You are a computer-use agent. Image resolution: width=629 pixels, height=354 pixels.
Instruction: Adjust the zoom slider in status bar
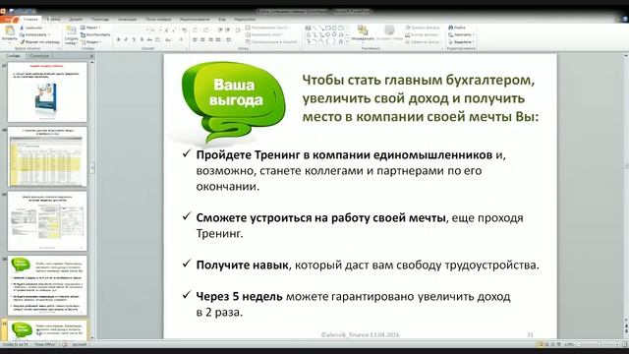(x=600, y=344)
